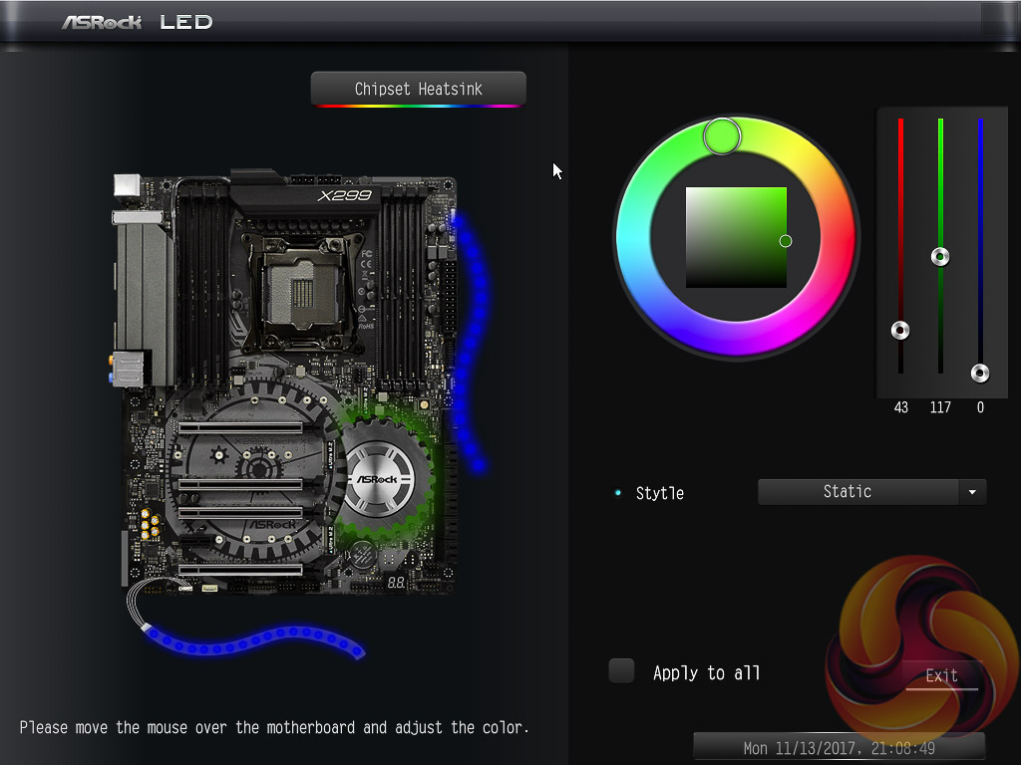1021x765 pixels.
Task: Click the mouse-over instruction text
Action: point(274,727)
